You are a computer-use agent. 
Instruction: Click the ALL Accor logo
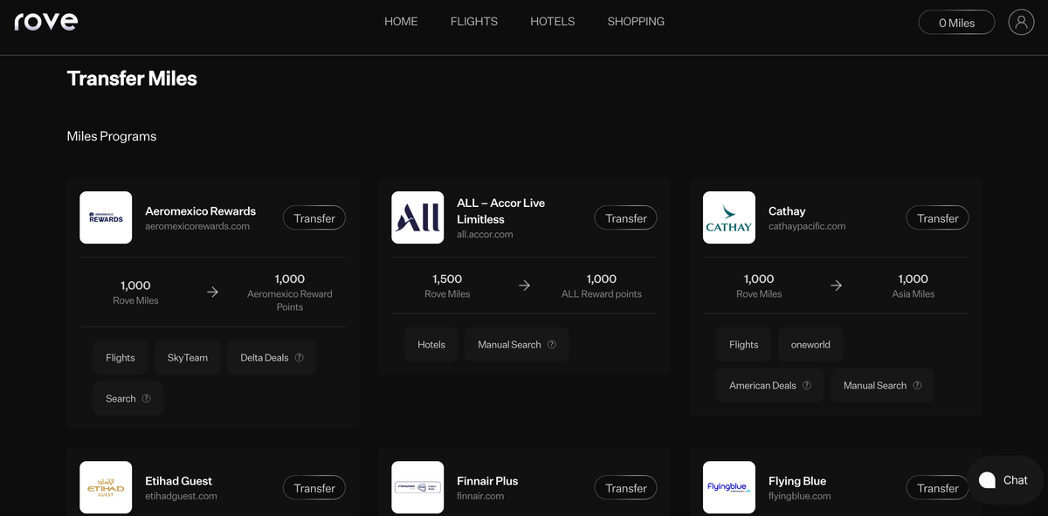[x=417, y=217]
